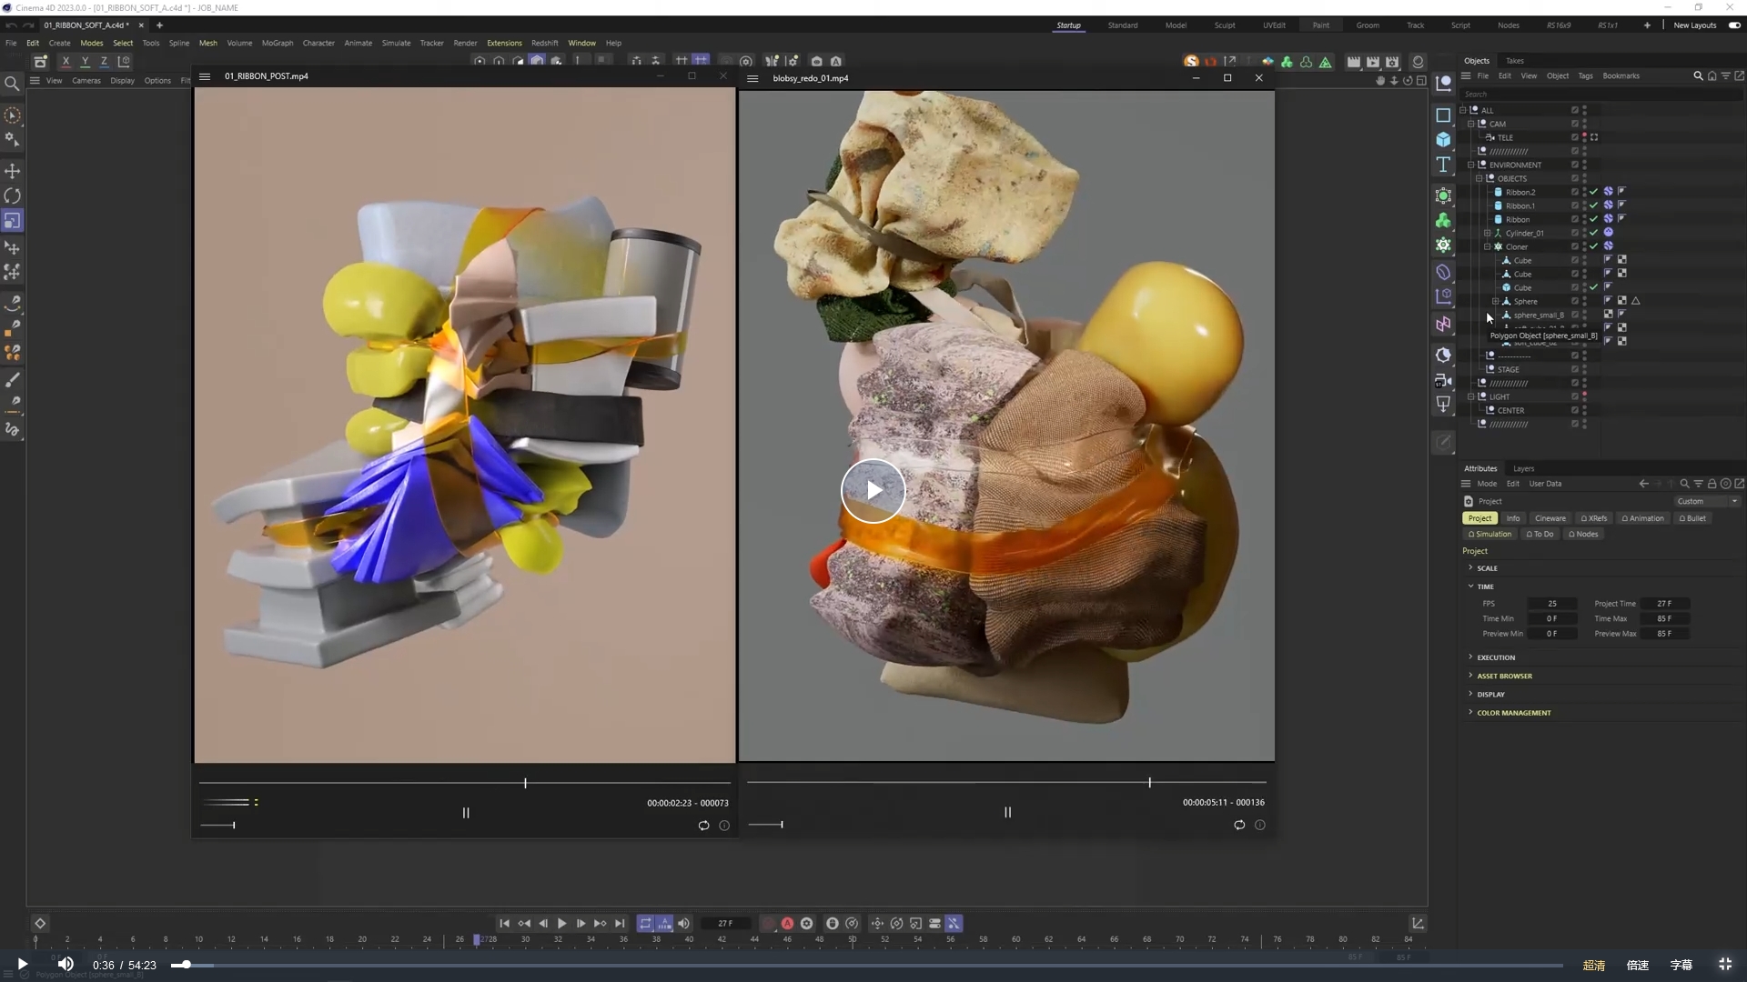1747x982 pixels.
Task: Select the Scale tool in left toolbar
Action: 13,221
